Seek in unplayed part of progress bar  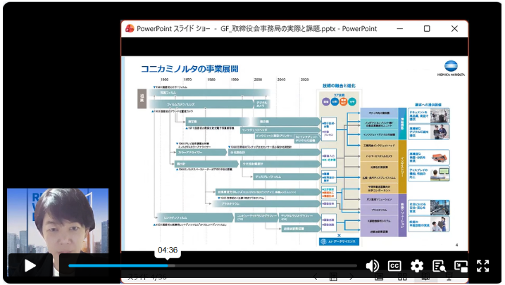point(282,265)
